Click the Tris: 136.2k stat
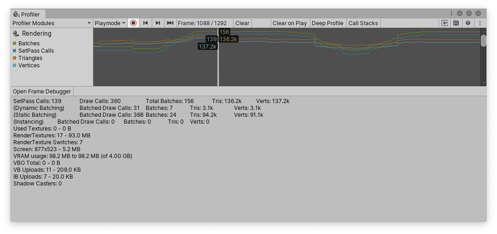Image resolution: width=497 pixels, height=234 pixels. tap(227, 101)
